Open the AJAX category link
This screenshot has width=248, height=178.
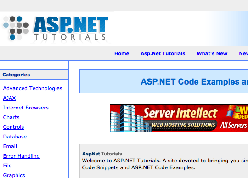9,98
